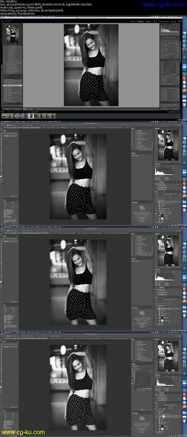Open the Curves preset dropdown in Properties

143,369
